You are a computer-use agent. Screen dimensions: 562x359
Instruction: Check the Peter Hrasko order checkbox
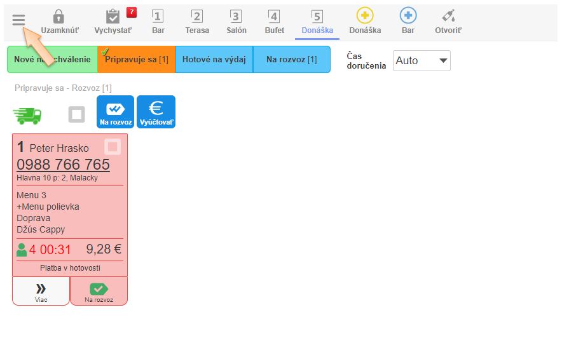point(113,147)
